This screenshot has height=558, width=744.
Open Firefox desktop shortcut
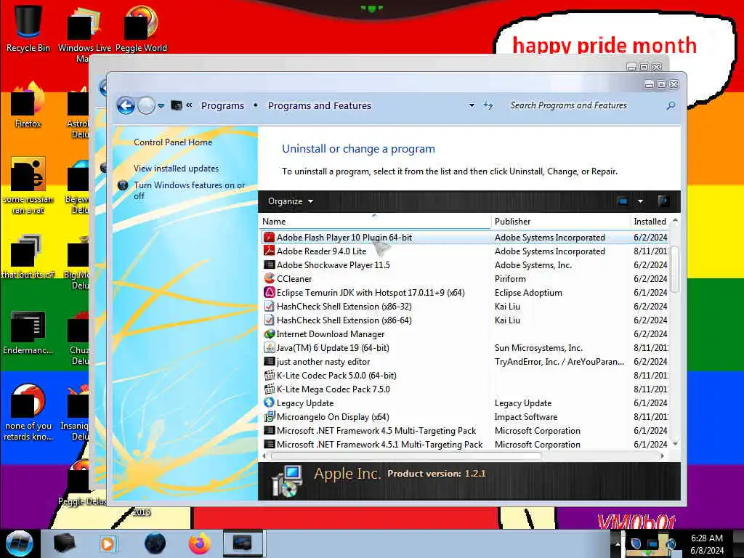pos(28,105)
